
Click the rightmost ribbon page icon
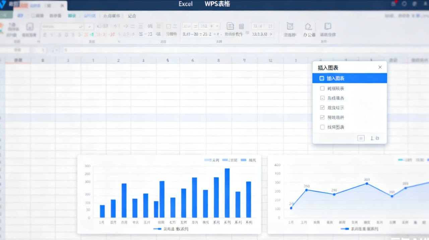click(327, 26)
